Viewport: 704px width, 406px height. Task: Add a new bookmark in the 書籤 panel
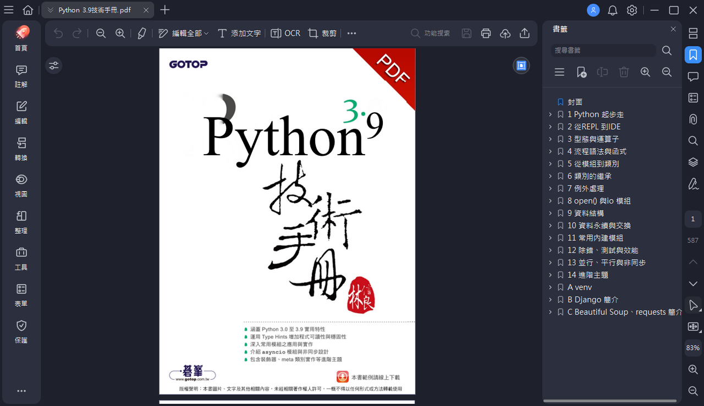[581, 72]
